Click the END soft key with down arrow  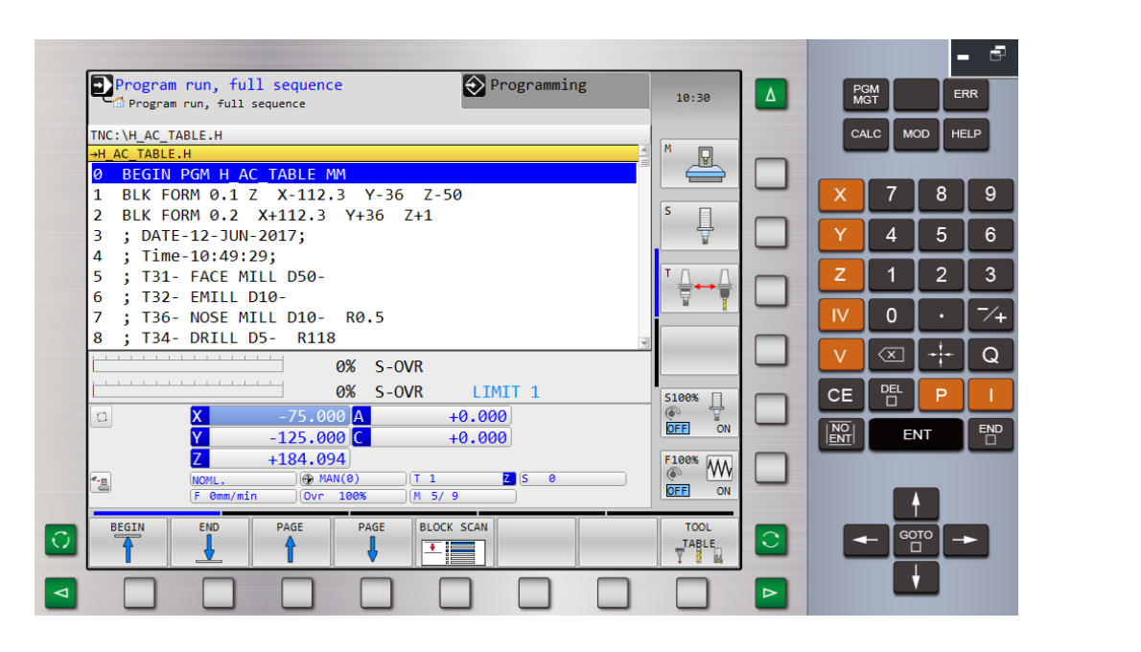pos(210,542)
